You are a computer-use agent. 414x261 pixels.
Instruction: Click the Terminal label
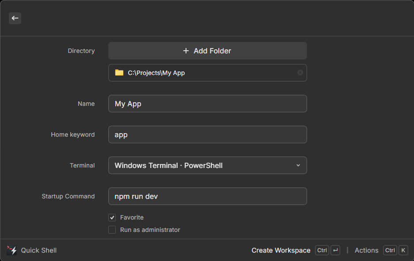tap(82, 165)
